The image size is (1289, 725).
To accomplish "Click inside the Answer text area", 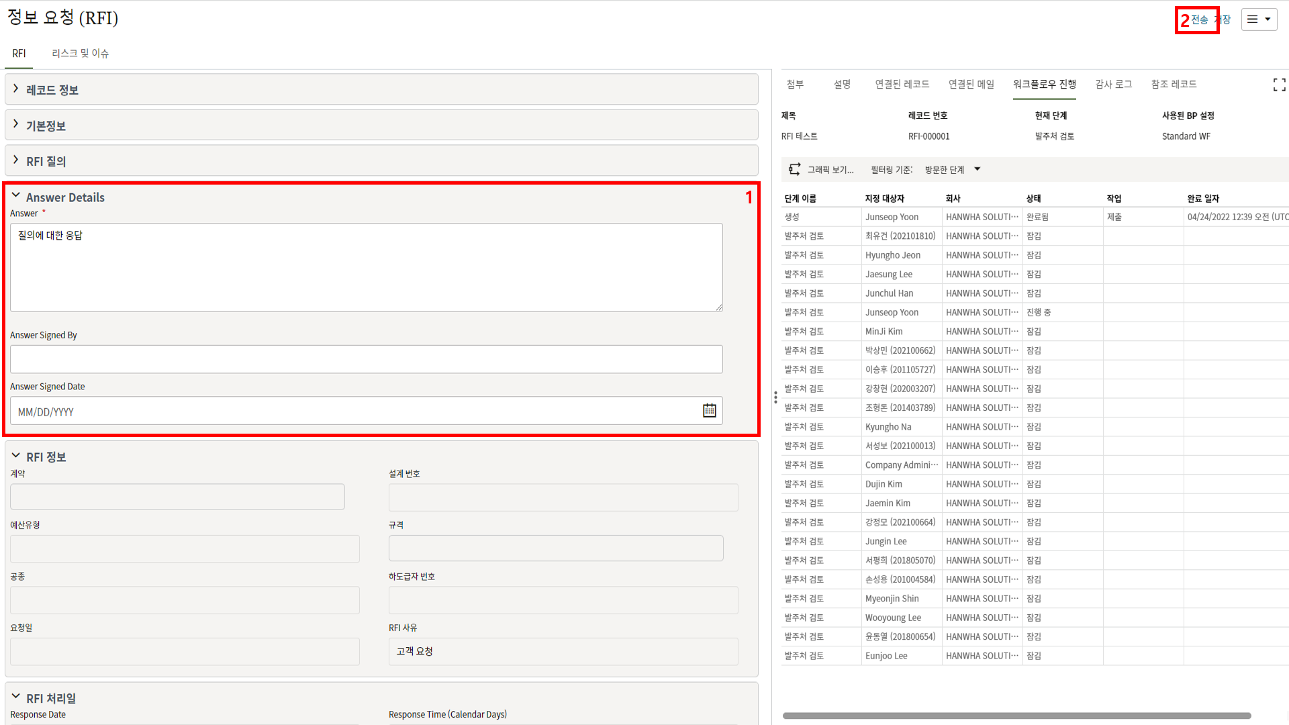I will tap(366, 269).
